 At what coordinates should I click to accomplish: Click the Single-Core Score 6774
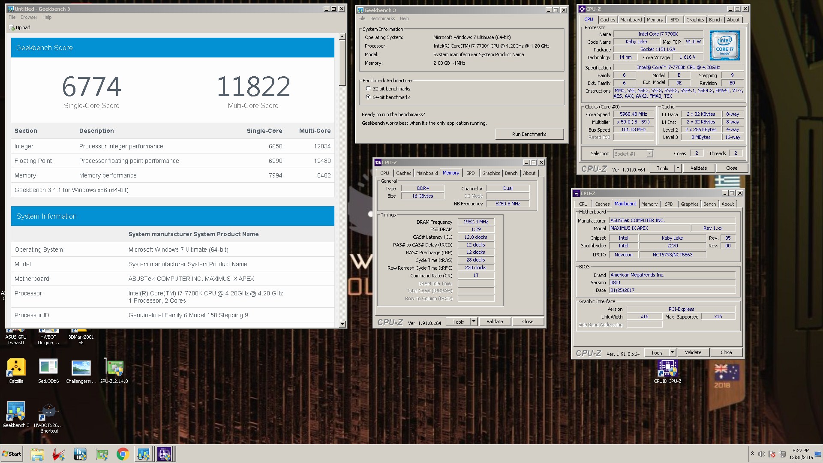tap(92, 87)
